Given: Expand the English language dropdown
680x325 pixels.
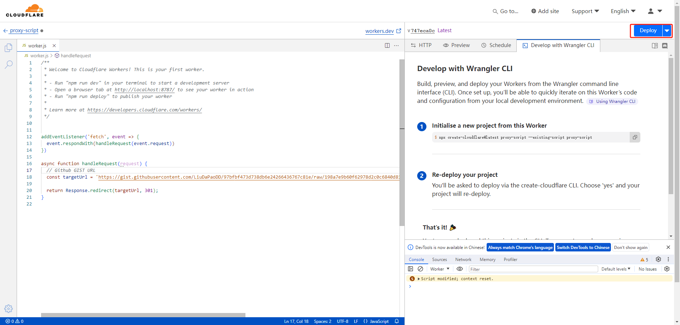Looking at the screenshot, I should (623, 11).
